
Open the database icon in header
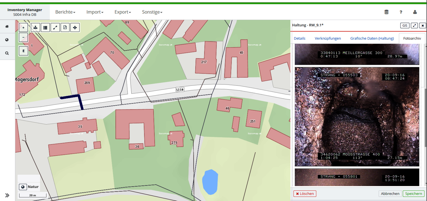(x=386, y=12)
